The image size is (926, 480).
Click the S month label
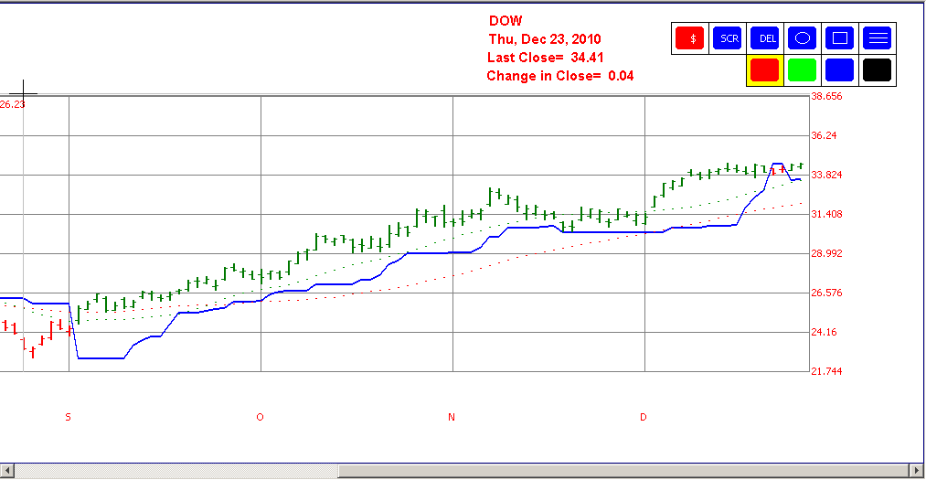(68, 417)
